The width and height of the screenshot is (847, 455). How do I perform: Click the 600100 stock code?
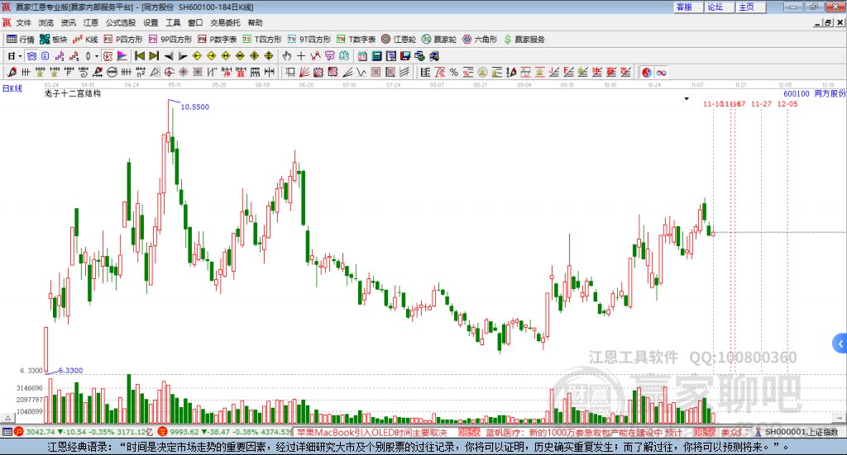coord(797,94)
